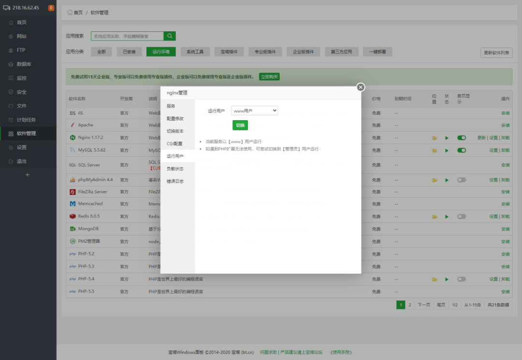Image resolution: width=522 pixels, height=360 pixels.
Task: Click the add plus icon in sidebar
Action: coord(28,175)
